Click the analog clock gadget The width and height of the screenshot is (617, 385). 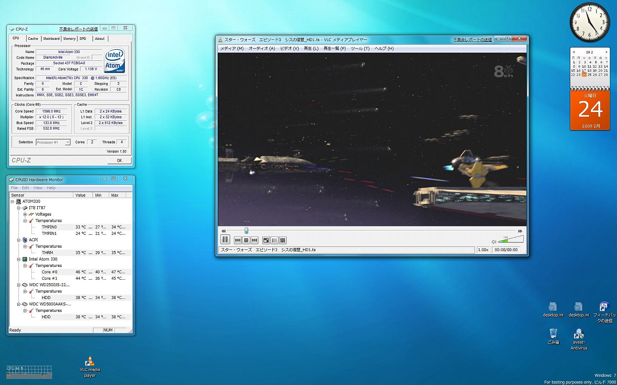click(x=590, y=22)
